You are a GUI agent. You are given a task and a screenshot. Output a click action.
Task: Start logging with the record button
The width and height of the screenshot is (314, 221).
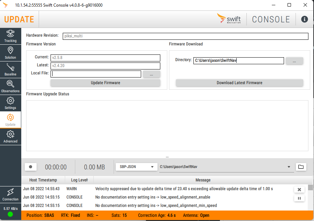click(x=31, y=167)
